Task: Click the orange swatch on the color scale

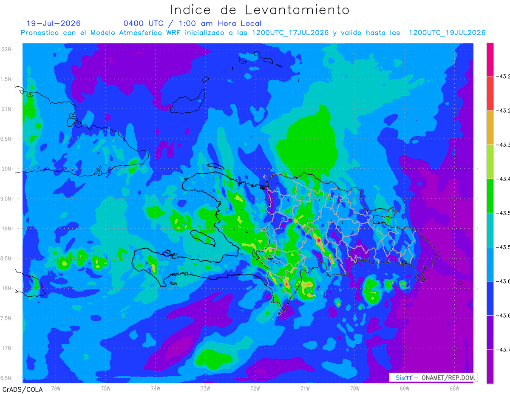Action: (x=490, y=128)
